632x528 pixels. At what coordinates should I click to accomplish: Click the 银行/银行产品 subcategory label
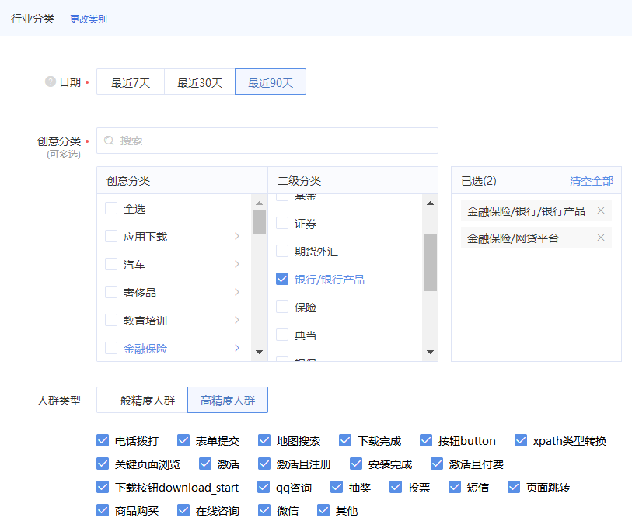tap(330, 279)
